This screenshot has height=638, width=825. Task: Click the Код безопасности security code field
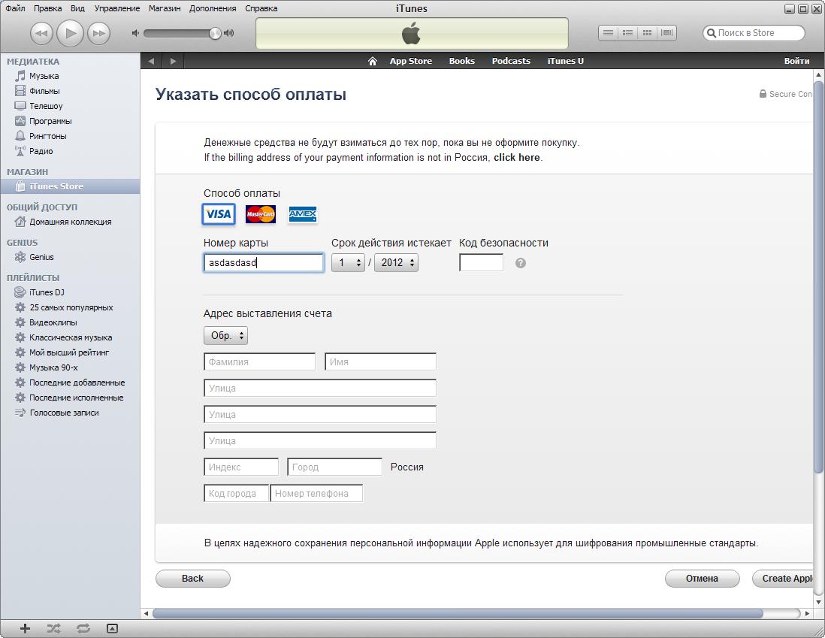point(481,263)
